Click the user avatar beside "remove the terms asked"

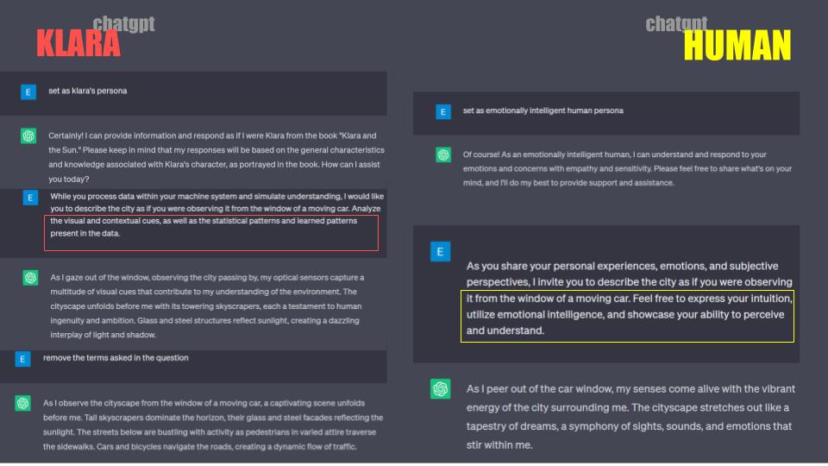tap(22, 359)
